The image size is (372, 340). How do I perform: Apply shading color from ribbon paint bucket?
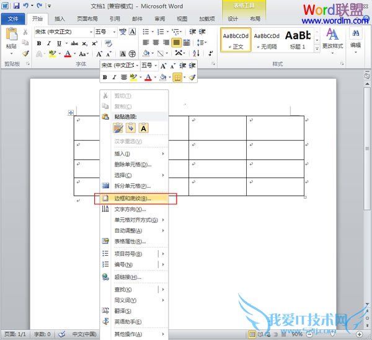(146, 53)
